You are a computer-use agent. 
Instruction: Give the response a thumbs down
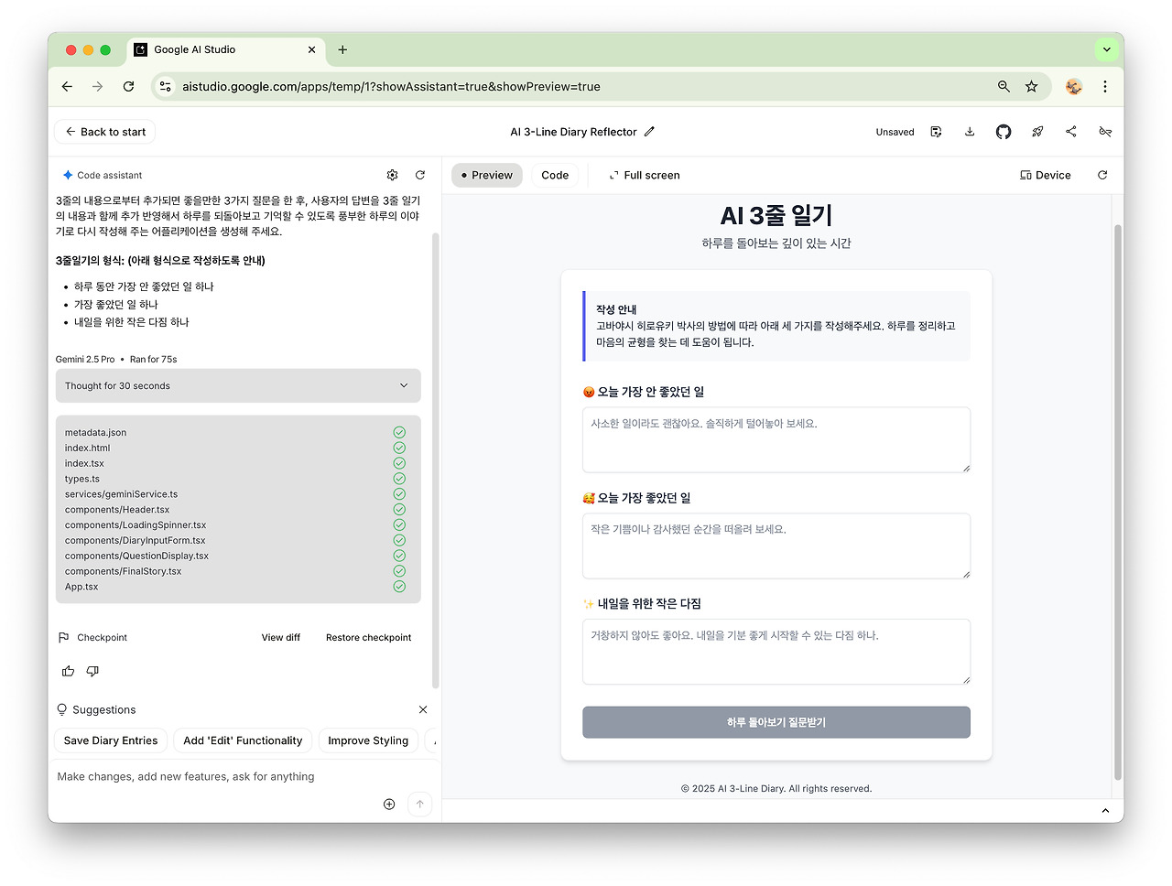coord(92,671)
